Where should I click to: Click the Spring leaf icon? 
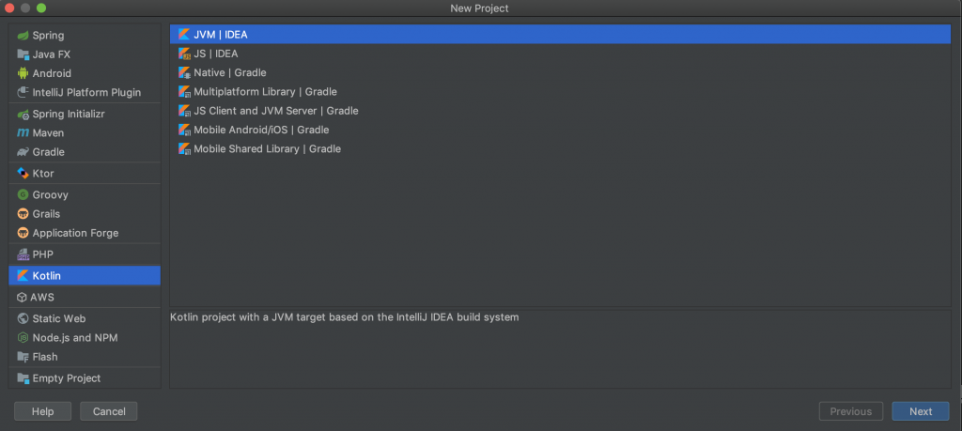pos(23,36)
